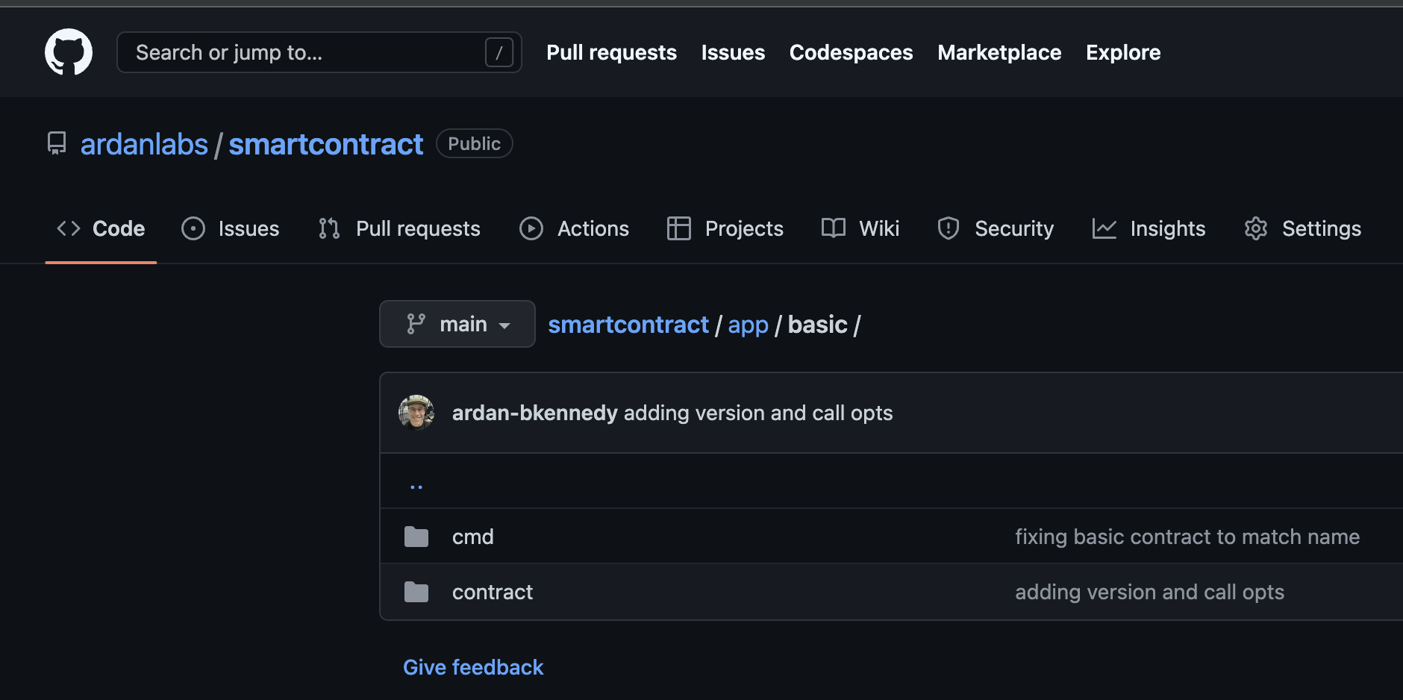The width and height of the screenshot is (1403, 700).
Task: Click the GitHub Octocat logo
Action: (69, 52)
